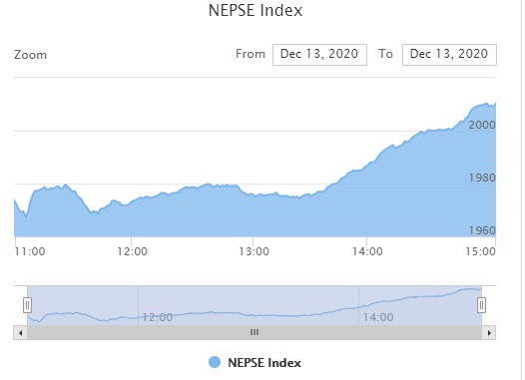The width and height of the screenshot is (525, 380).
Task: Click the Zoom label
Action: pos(31,55)
